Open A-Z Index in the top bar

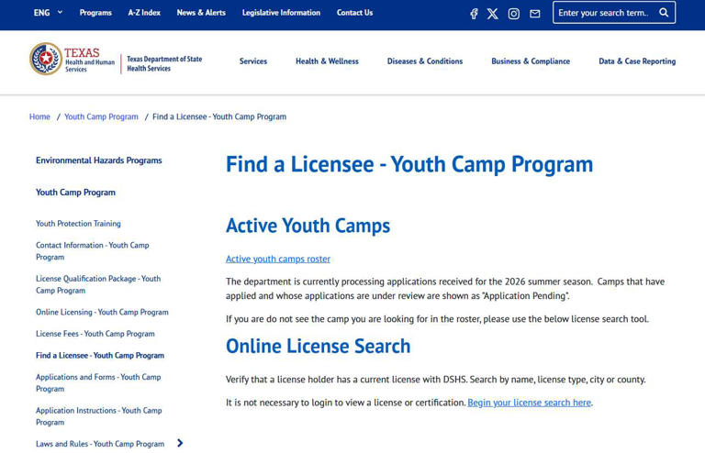coord(144,13)
